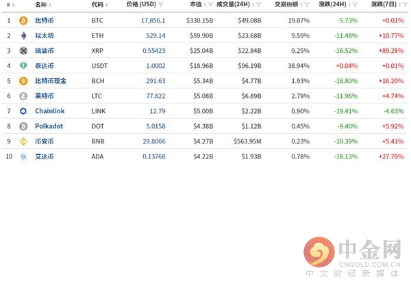Click the Bitcoin coin icon
411x286 pixels.
point(23,21)
